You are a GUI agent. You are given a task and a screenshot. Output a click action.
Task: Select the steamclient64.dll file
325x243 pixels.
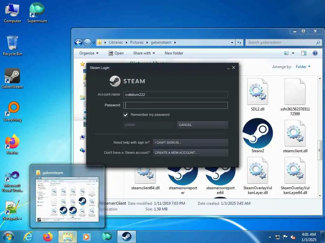(145, 178)
